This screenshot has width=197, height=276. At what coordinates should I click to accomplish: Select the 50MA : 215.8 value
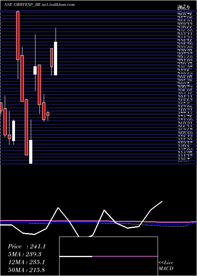point(26,270)
